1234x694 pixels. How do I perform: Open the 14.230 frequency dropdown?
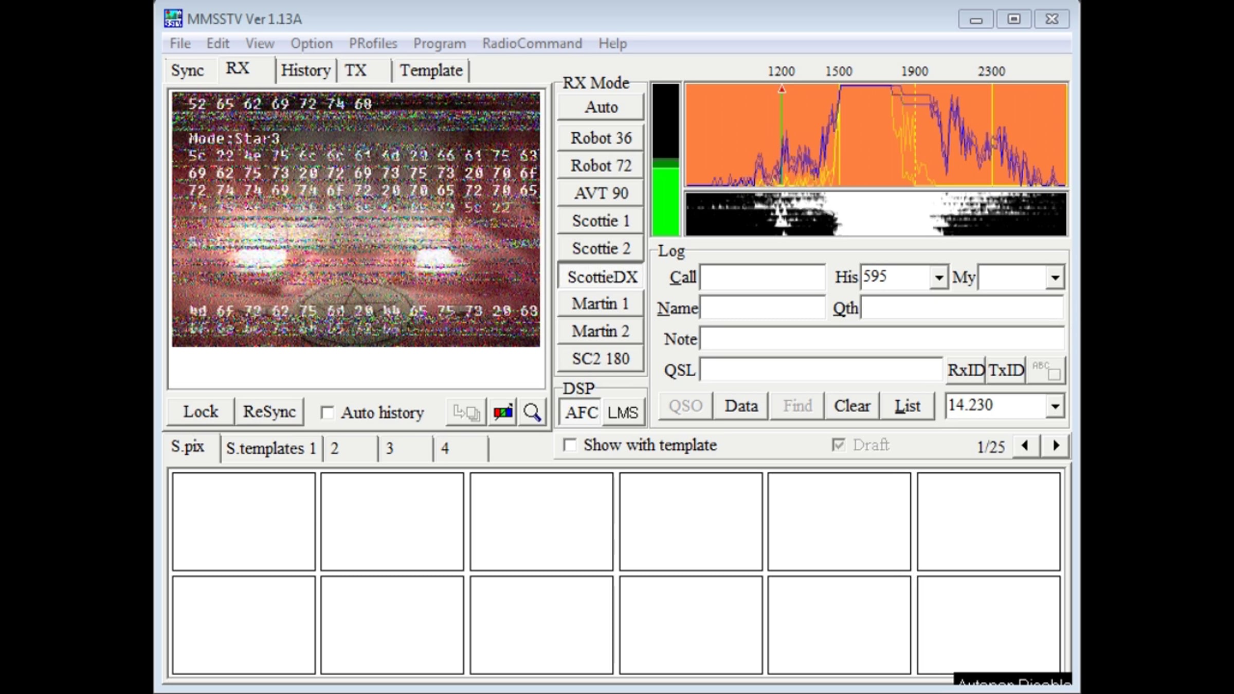tap(1055, 406)
